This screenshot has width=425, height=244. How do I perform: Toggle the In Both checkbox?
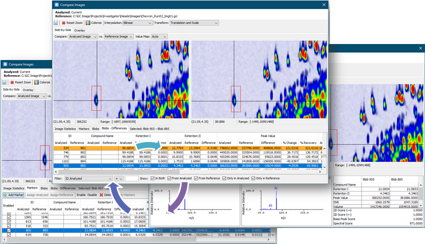coord(151,178)
